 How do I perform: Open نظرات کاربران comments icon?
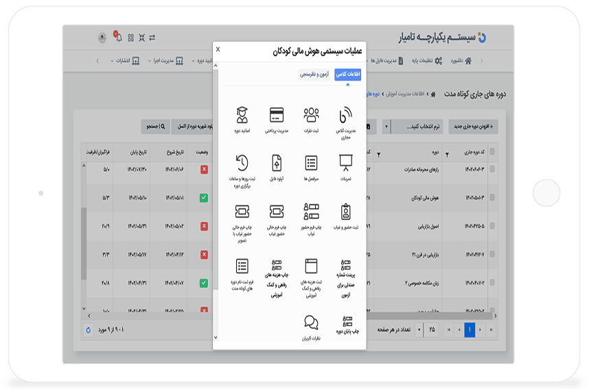(x=312, y=323)
